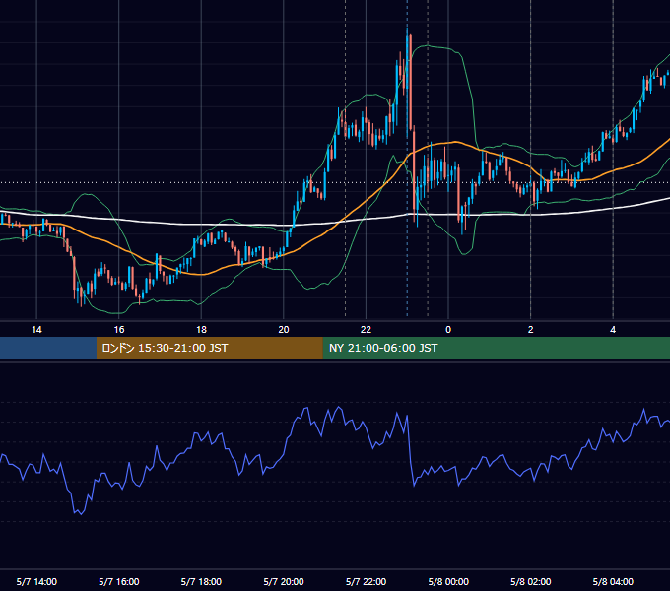Click the 4 hour label on price chart axis

613,330
